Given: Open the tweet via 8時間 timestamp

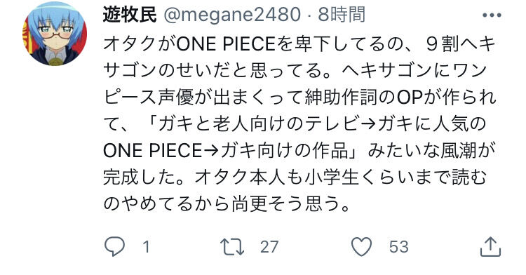Looking at the screenshot, I should click(x=342, y=15).
